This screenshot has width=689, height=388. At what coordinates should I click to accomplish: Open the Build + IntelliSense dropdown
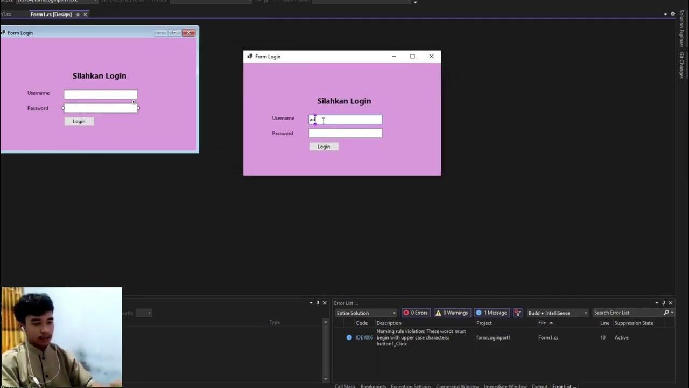pos(558,313)
